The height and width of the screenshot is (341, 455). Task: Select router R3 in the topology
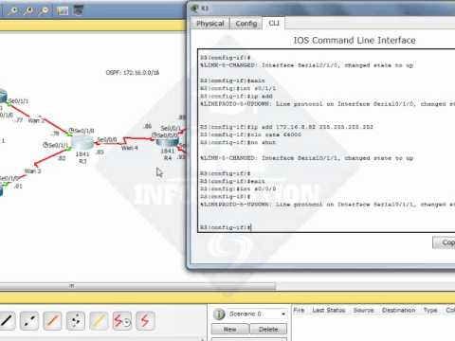coord(82,143)
